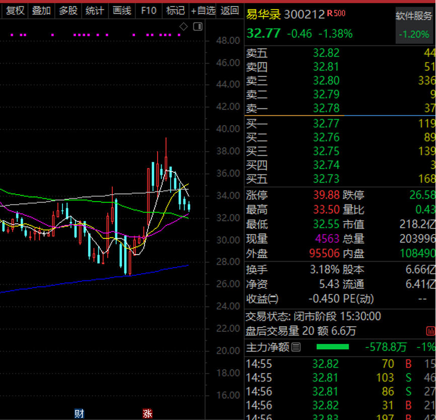Open the 叠加 overlay option

pos(41,11)
